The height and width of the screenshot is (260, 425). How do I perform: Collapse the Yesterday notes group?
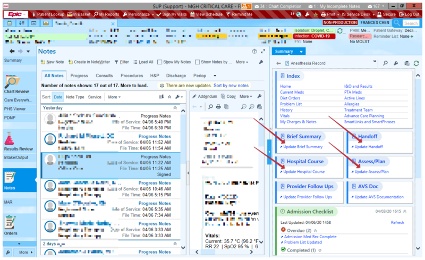coord(175,108)
